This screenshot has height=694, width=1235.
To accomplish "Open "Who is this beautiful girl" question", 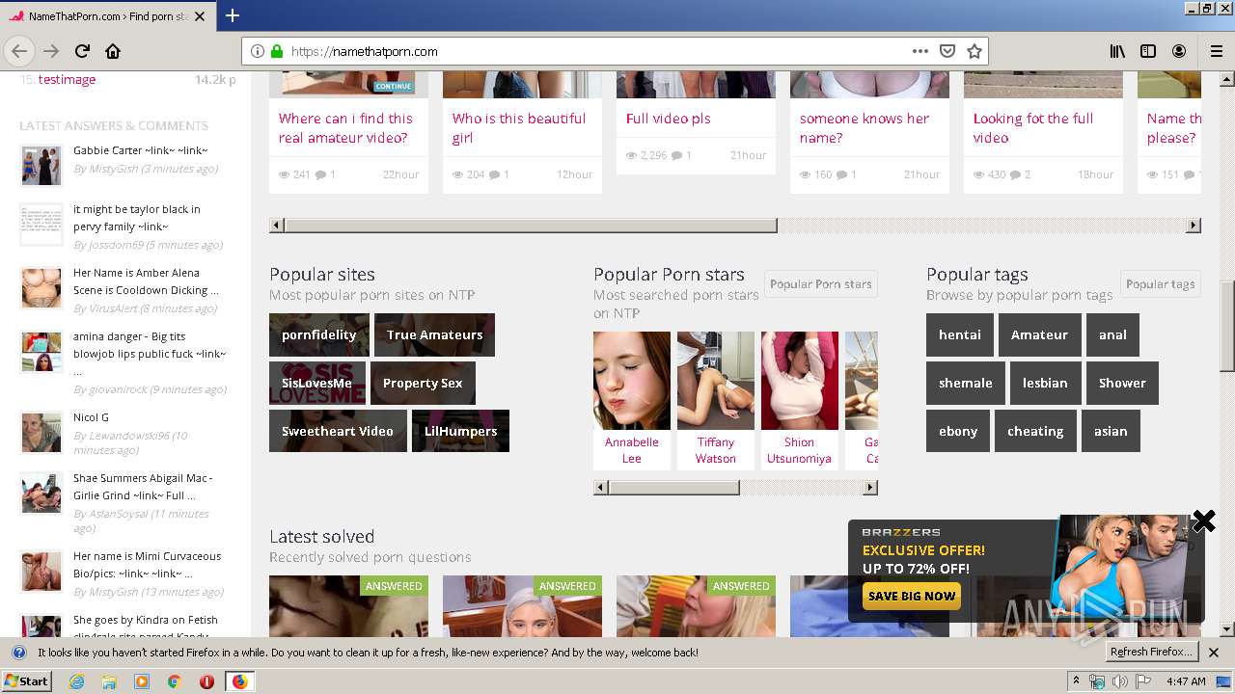I will [519, 128].
